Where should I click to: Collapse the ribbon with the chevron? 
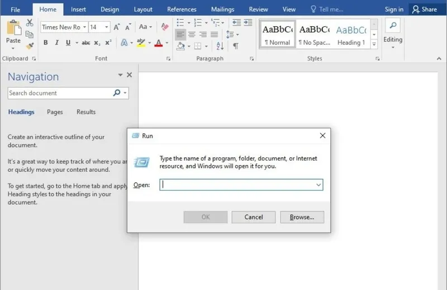point(439,59)
